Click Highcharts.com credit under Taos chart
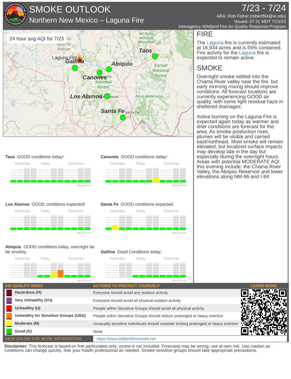 (x=84, y=185)
